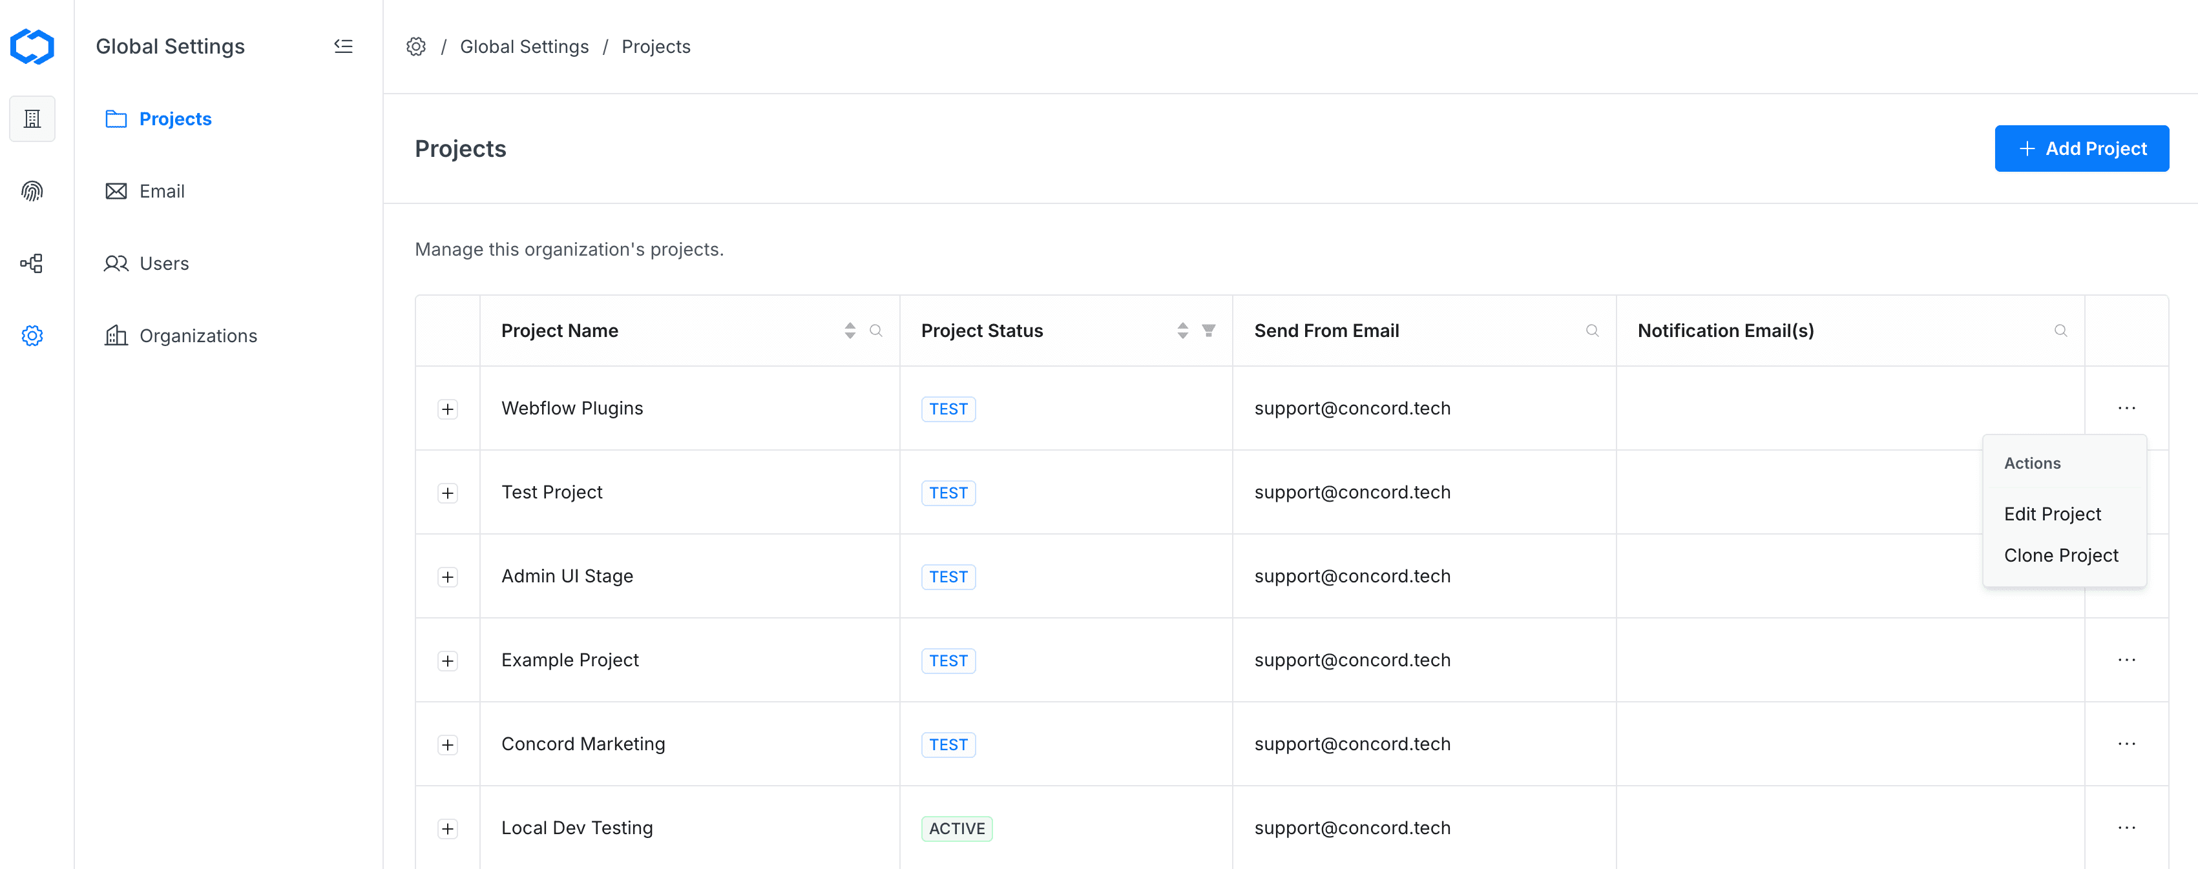Open the building icon in left rail
Screen dimensions: 2198x869
(x=32, y=119)
